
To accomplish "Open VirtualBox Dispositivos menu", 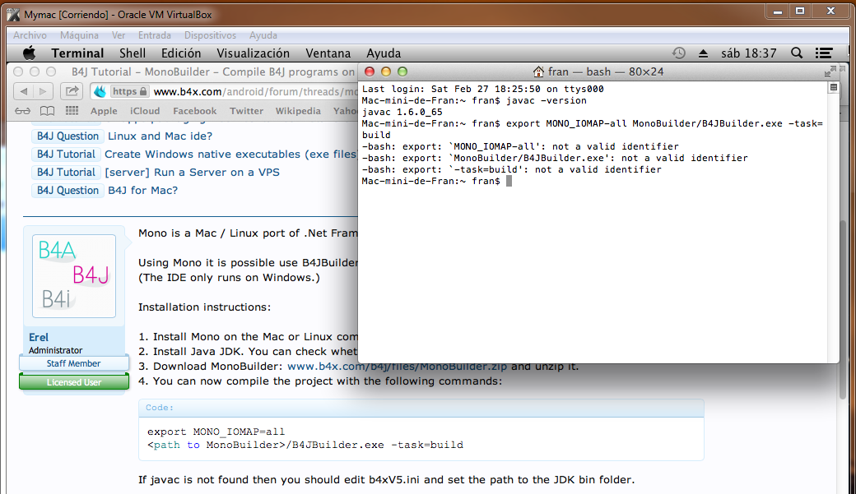I will coord(210,35).
